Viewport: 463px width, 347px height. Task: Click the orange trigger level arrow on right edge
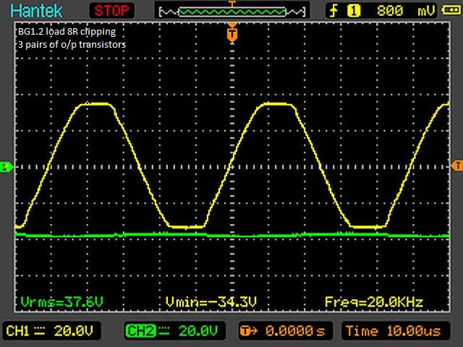pyautogui.click(x=456, y=166)
